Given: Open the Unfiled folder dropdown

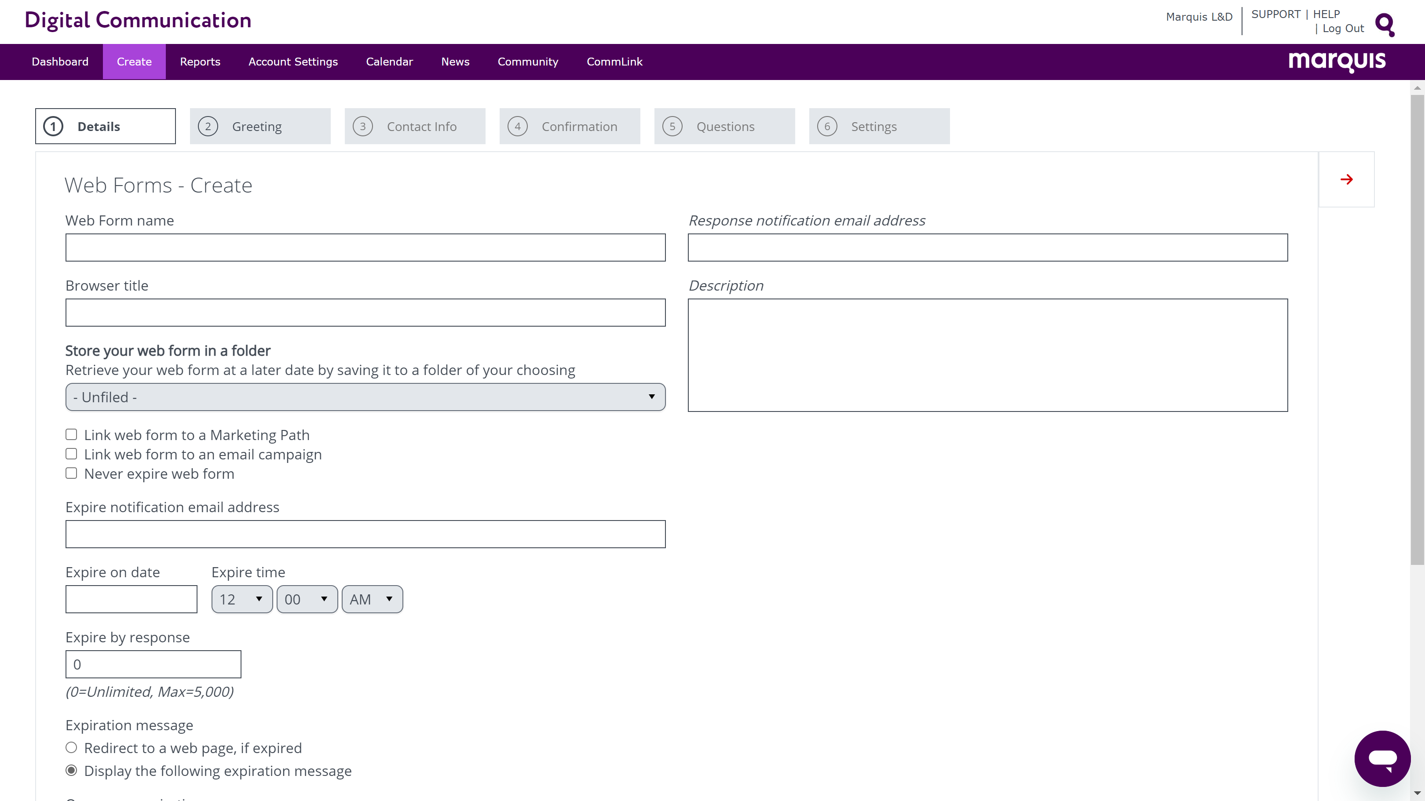Looking at the screenshot, I should click(365, 397).
